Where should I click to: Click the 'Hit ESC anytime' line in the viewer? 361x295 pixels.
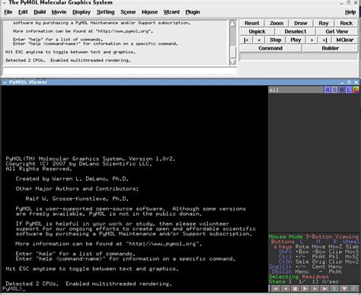click(x=92, y=269)
